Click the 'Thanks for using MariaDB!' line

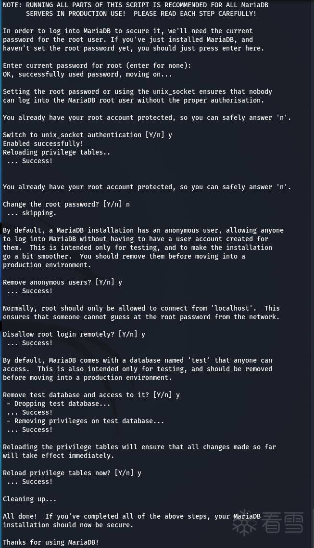pyautogui.click(x=51, y=542)
